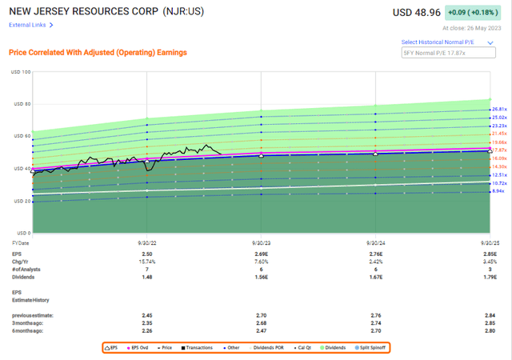Click the 9/30/22 fiscal year date
This screenshot has height=360, width=512.
(x=147, y=243)
